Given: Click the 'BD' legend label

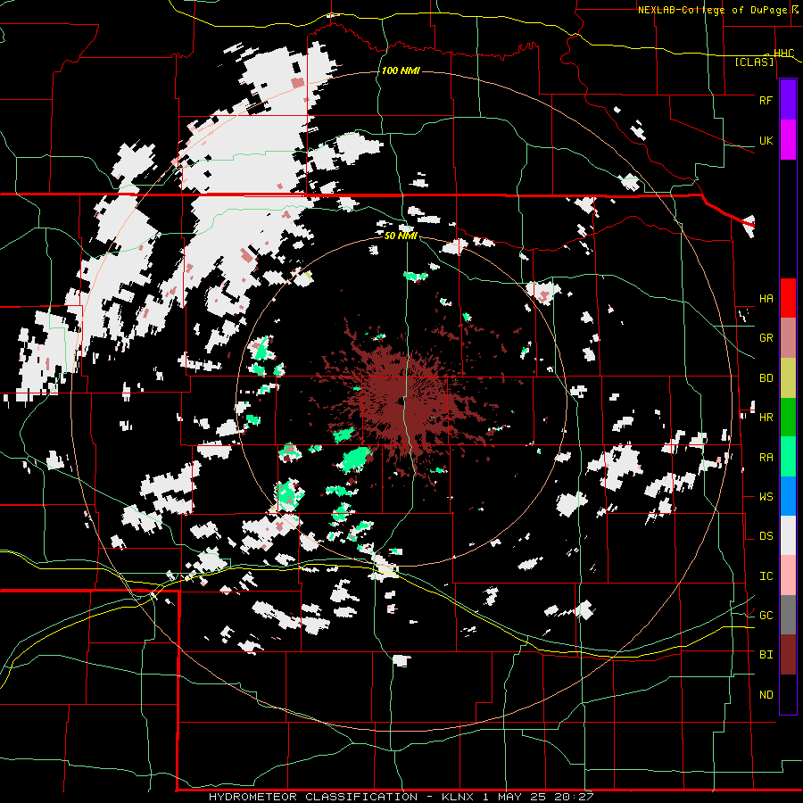Looking at the screenshot, I should click(x=766, y=378).
